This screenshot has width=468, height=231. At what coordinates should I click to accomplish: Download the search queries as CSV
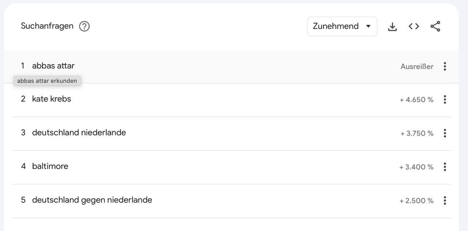[392, 26]
